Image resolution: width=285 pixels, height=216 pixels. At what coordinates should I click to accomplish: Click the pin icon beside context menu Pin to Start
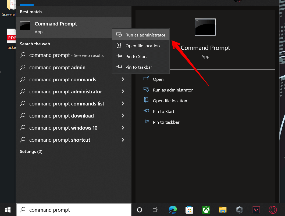coord(119,56)
